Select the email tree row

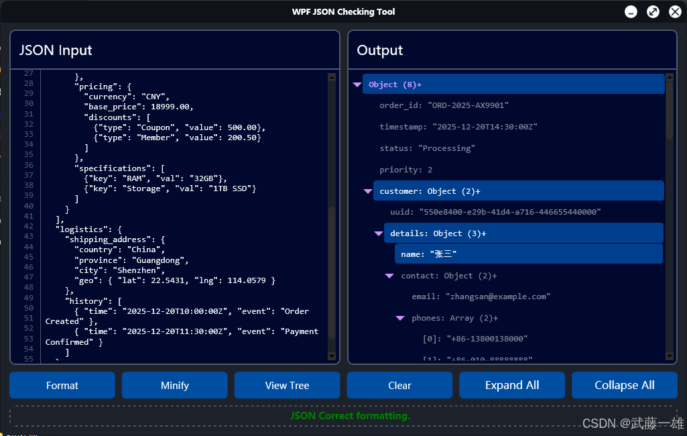[481, 296]
